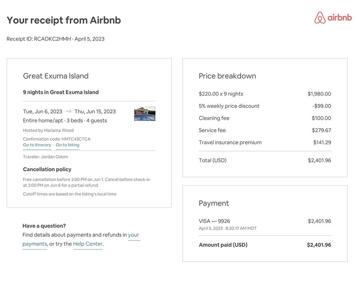The image size is (359, 281).
Task: Click the Total (USD) amount $2,401.96
Action: coord(319,161)
